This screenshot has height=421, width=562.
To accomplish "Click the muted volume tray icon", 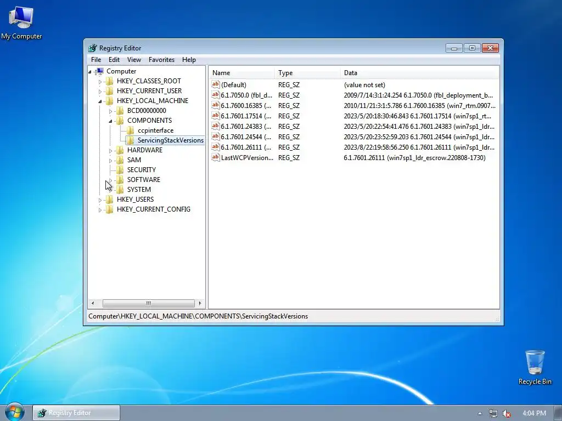I will [x=506, y=413].
